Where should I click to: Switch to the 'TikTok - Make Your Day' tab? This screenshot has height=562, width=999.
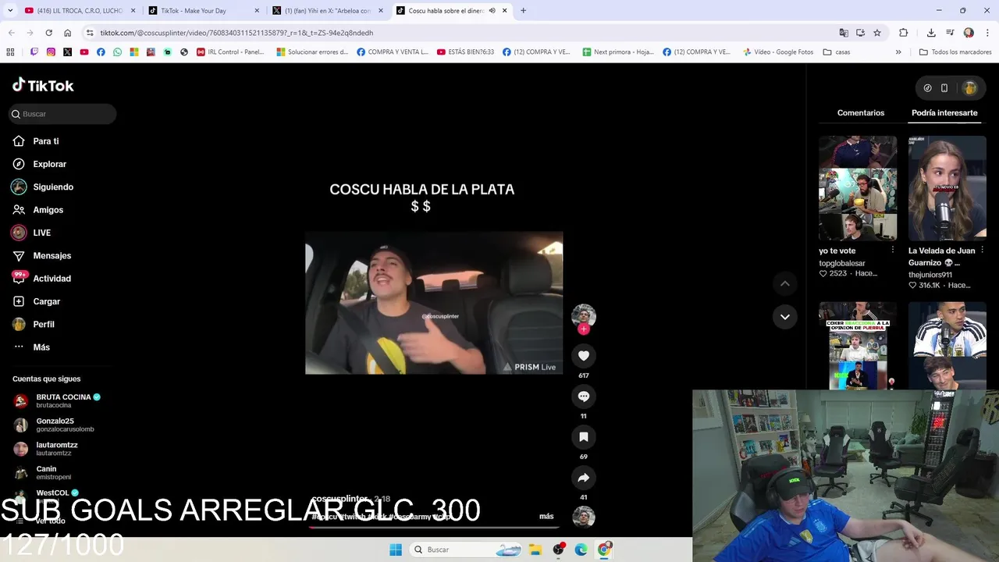(x=203, y=11)
